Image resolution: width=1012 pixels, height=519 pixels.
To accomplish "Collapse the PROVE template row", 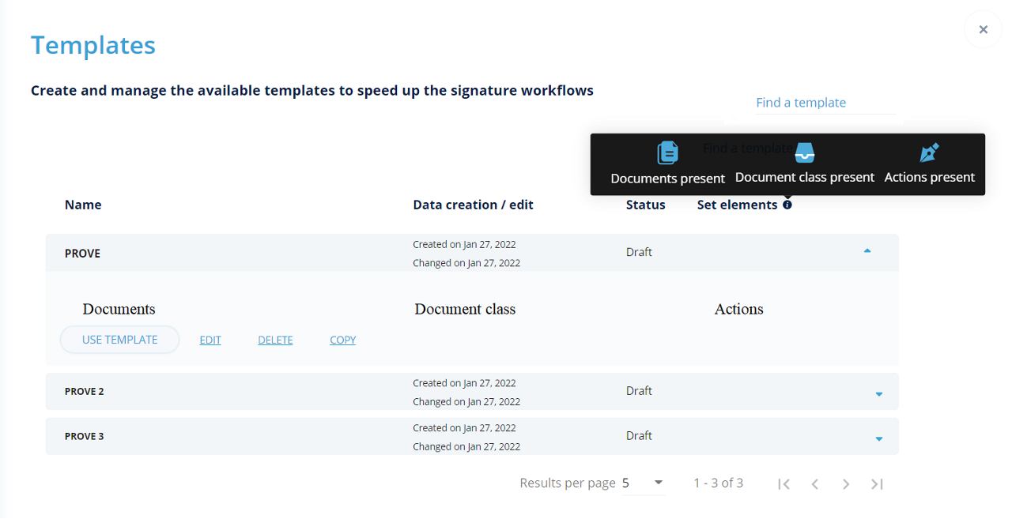I will pos(867,251).
